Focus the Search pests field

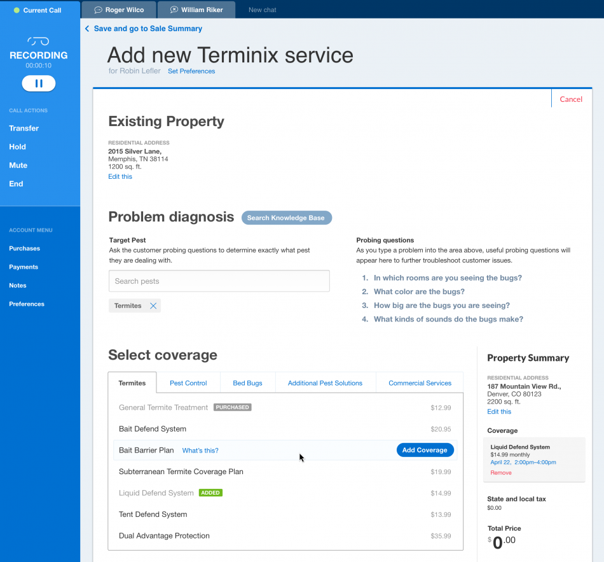coord(219,281)
